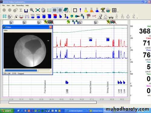Viewport: 151px width, 113px height.
Task: Click the horizontal timeline scrollbar below graph
Action: pos(53,102)
